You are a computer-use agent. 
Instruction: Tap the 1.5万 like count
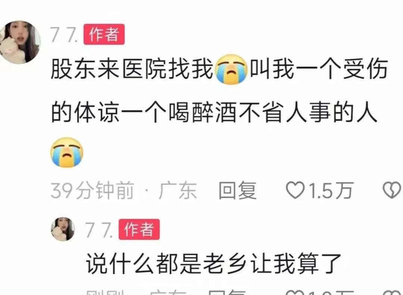pos(331,190)
